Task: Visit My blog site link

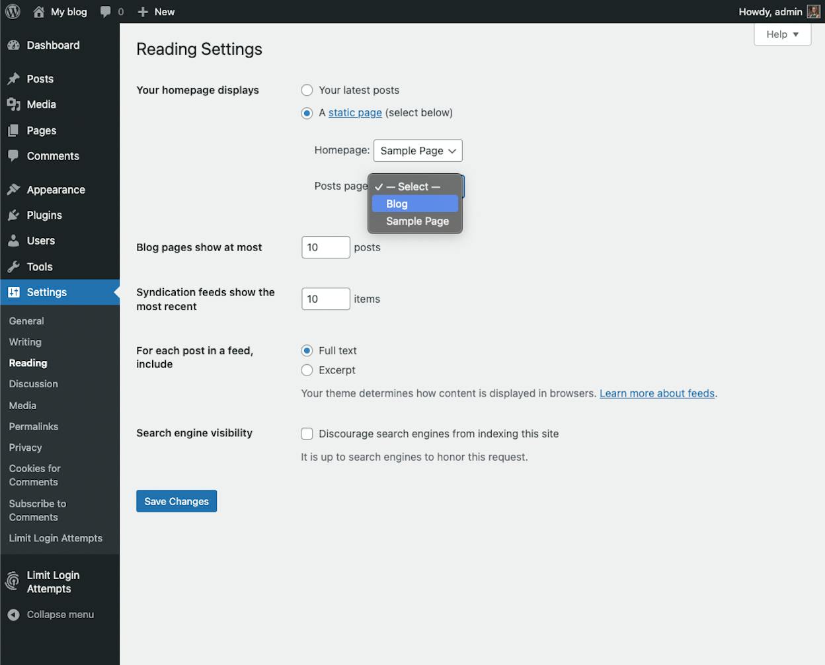Action: click(69, 12)
